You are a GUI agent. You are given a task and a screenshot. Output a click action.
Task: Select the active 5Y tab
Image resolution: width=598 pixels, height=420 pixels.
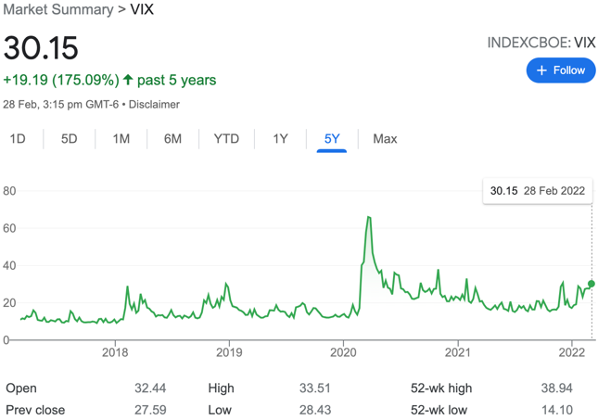(x=332, y=138)
